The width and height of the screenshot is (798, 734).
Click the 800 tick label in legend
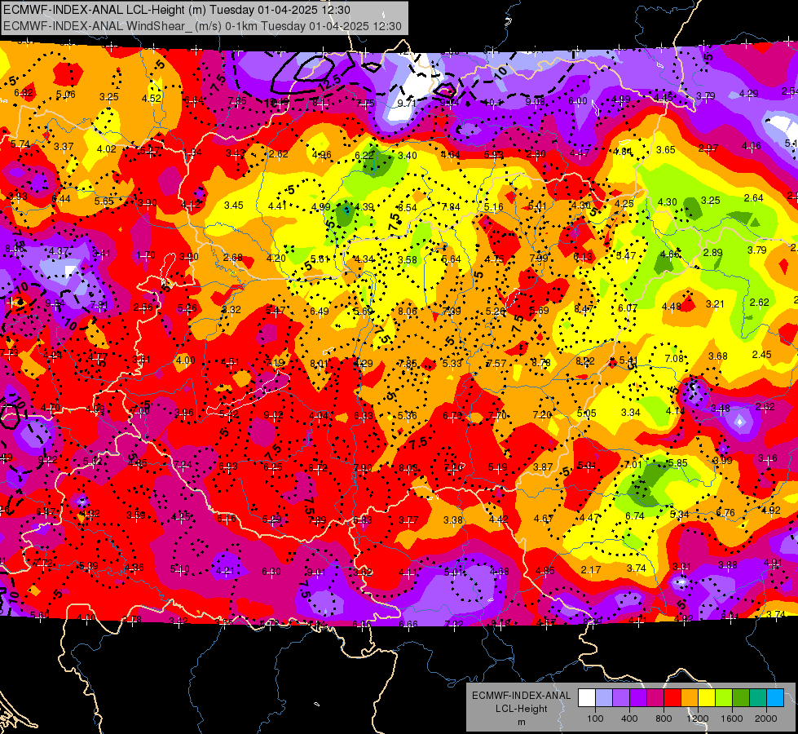[664, 719]
